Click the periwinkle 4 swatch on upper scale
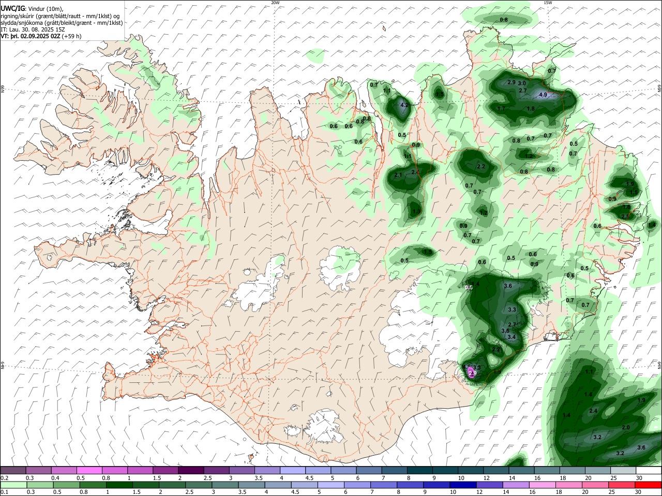662x496 pixels. tap(293, 471)
